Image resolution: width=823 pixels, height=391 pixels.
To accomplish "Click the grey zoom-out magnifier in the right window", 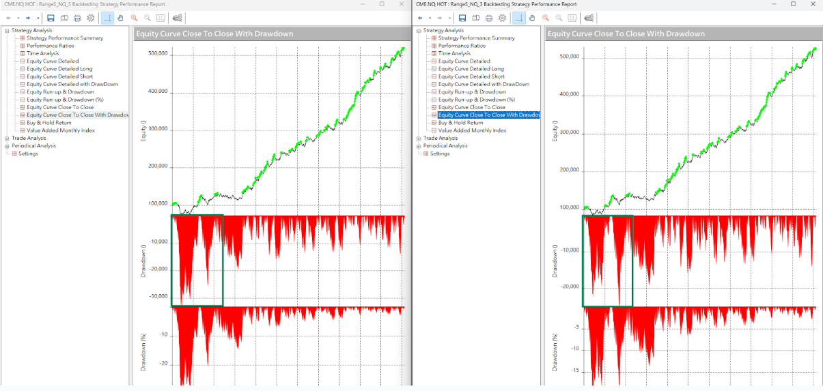I will click(559, 18).
